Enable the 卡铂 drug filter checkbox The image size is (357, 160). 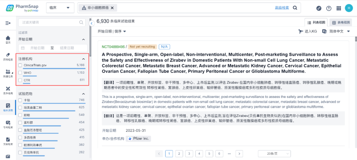[x=20, y=100]
